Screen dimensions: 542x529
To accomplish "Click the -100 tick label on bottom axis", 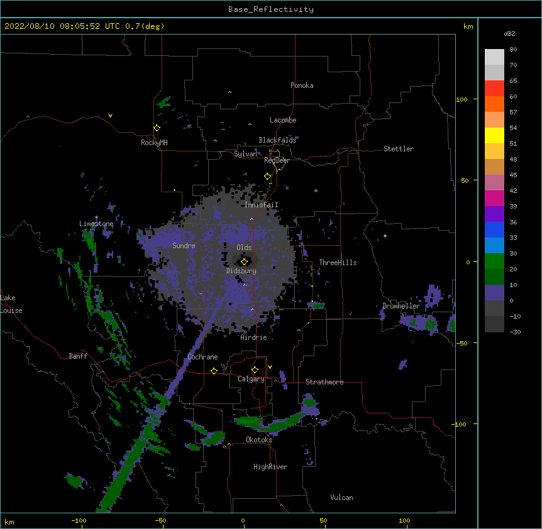I will 79,520.
